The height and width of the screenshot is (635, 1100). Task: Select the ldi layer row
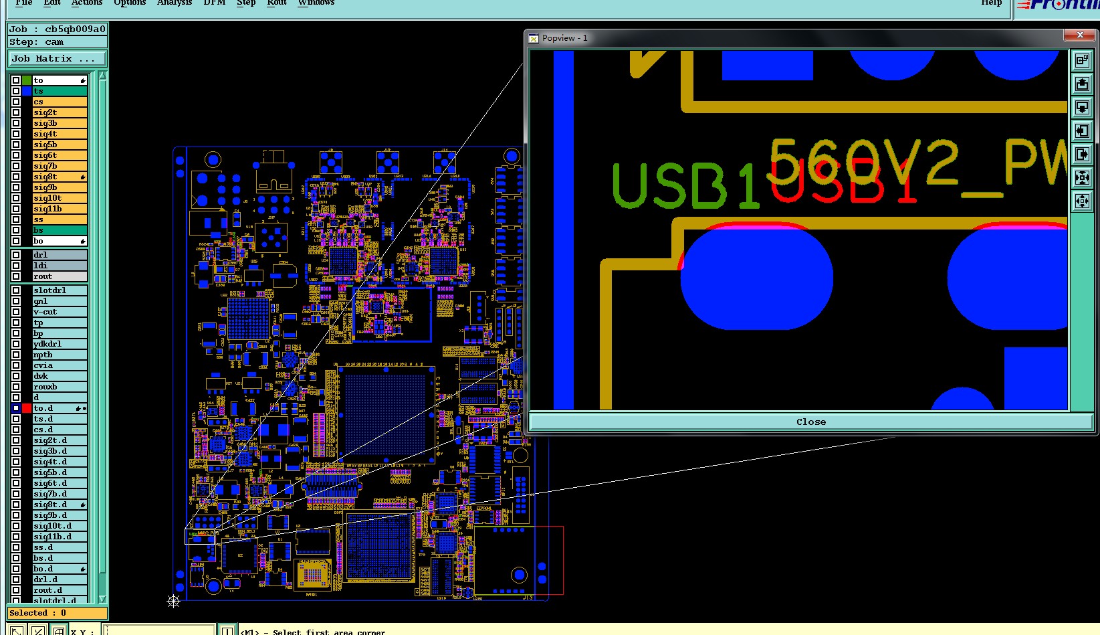[60, 266]
